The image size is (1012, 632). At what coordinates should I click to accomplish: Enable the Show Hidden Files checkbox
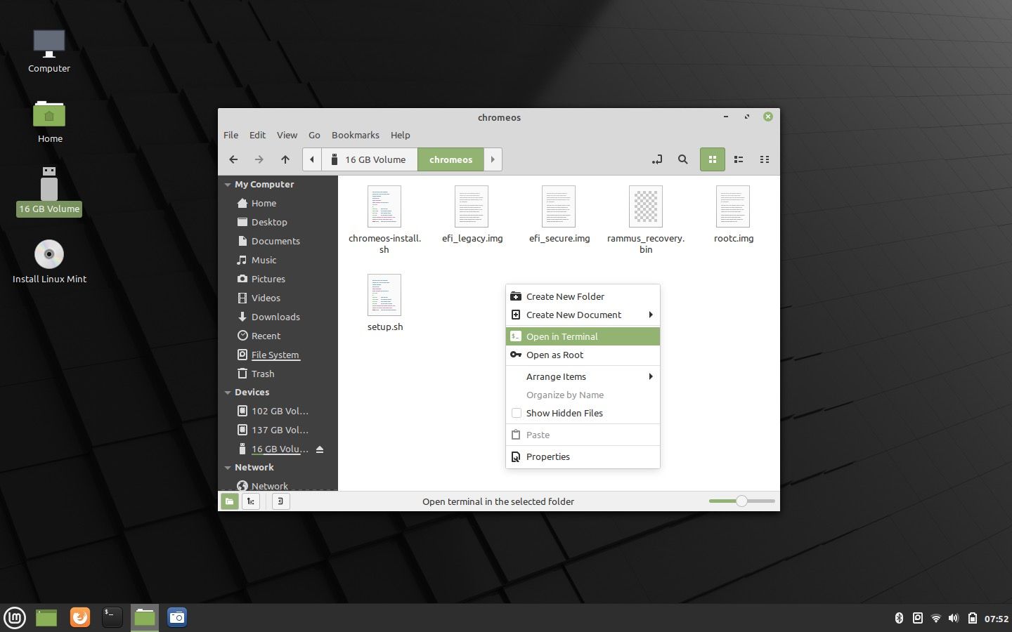[x=517, y=414]
